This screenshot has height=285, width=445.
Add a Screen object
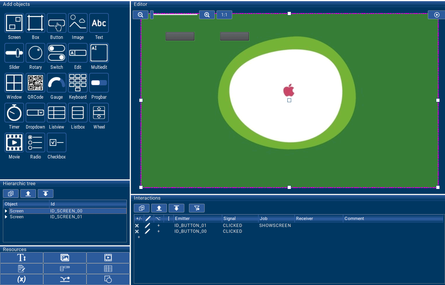point(14,23)
